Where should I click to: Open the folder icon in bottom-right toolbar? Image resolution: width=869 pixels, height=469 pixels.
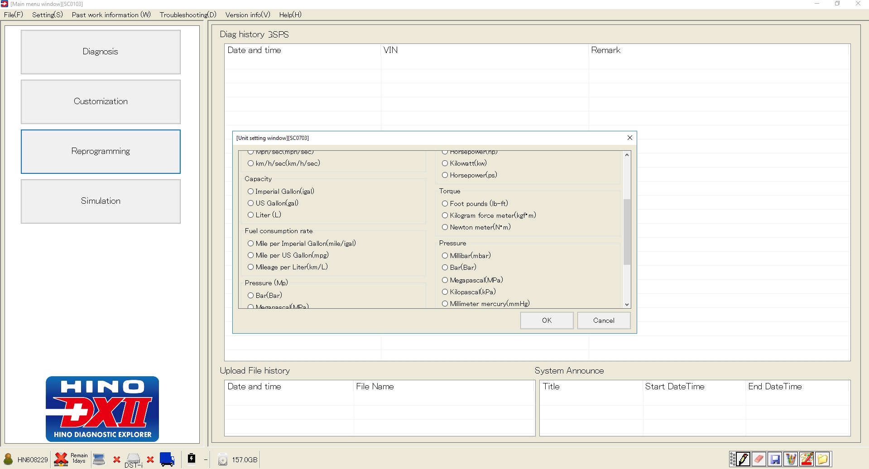822,459
